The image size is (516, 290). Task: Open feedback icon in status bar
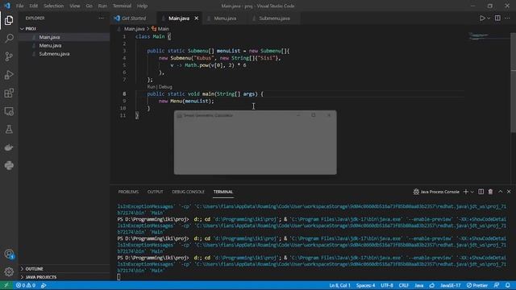(497, 285)
